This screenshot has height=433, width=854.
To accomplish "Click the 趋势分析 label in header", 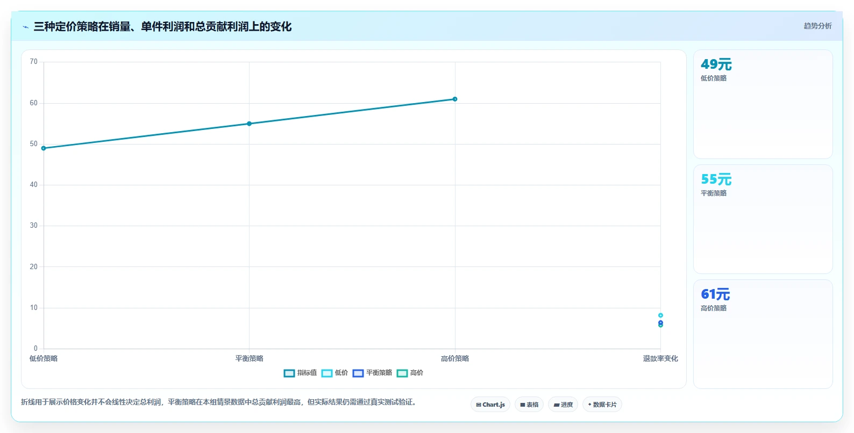I will click(x=817, y=26).
